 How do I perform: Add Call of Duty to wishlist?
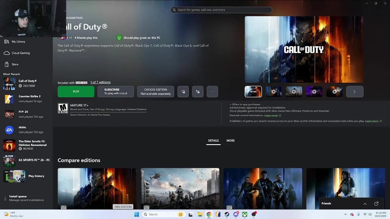click(183, 92)
